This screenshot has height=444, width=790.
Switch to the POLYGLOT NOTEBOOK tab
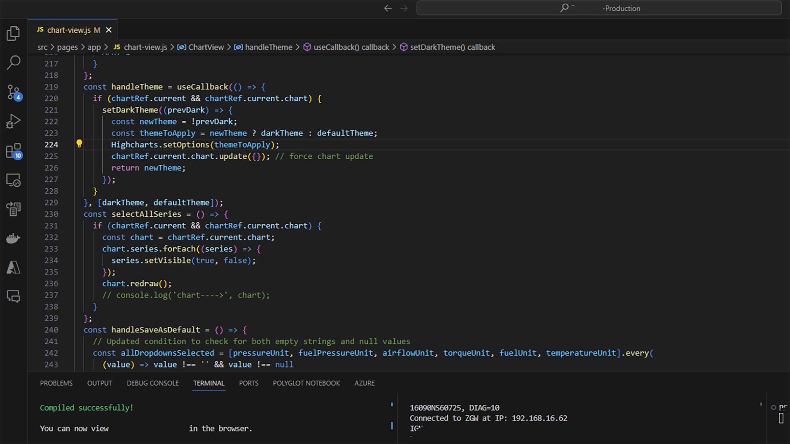tap(306, 383)
